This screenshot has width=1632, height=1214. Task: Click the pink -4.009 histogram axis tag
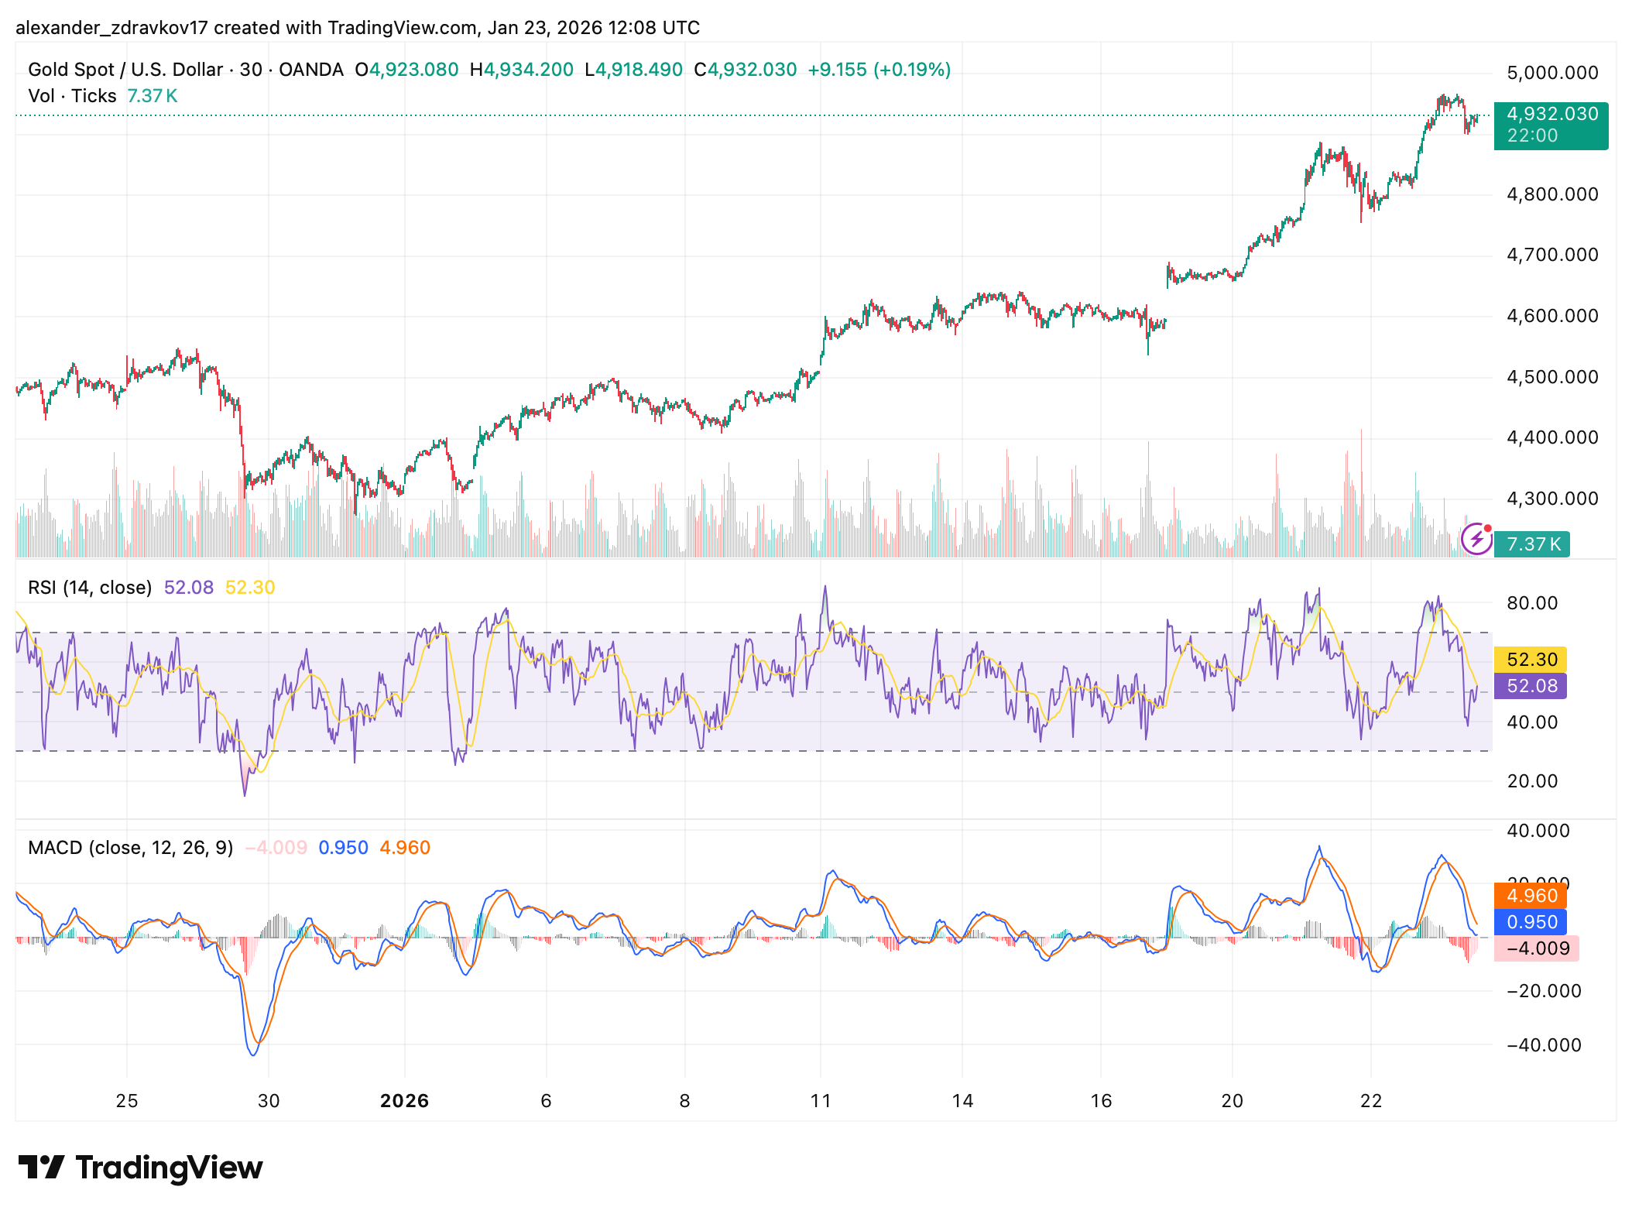tap(1536, 948)
